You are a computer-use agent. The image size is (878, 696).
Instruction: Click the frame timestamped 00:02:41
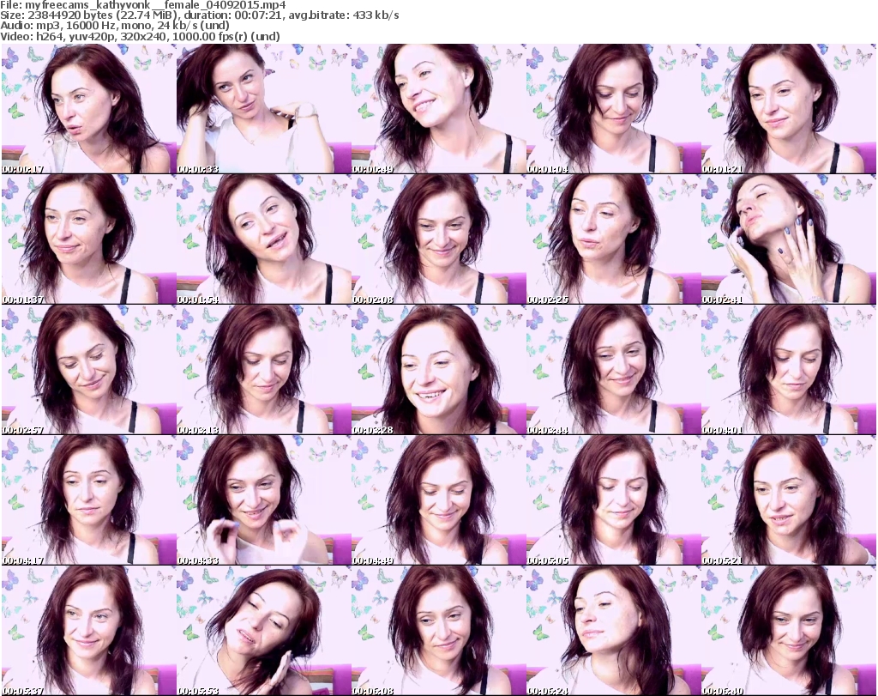[789, 239]
